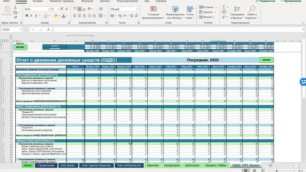Open number format Общий dropdown
This screenshot has height=172, width=306.
137,9
